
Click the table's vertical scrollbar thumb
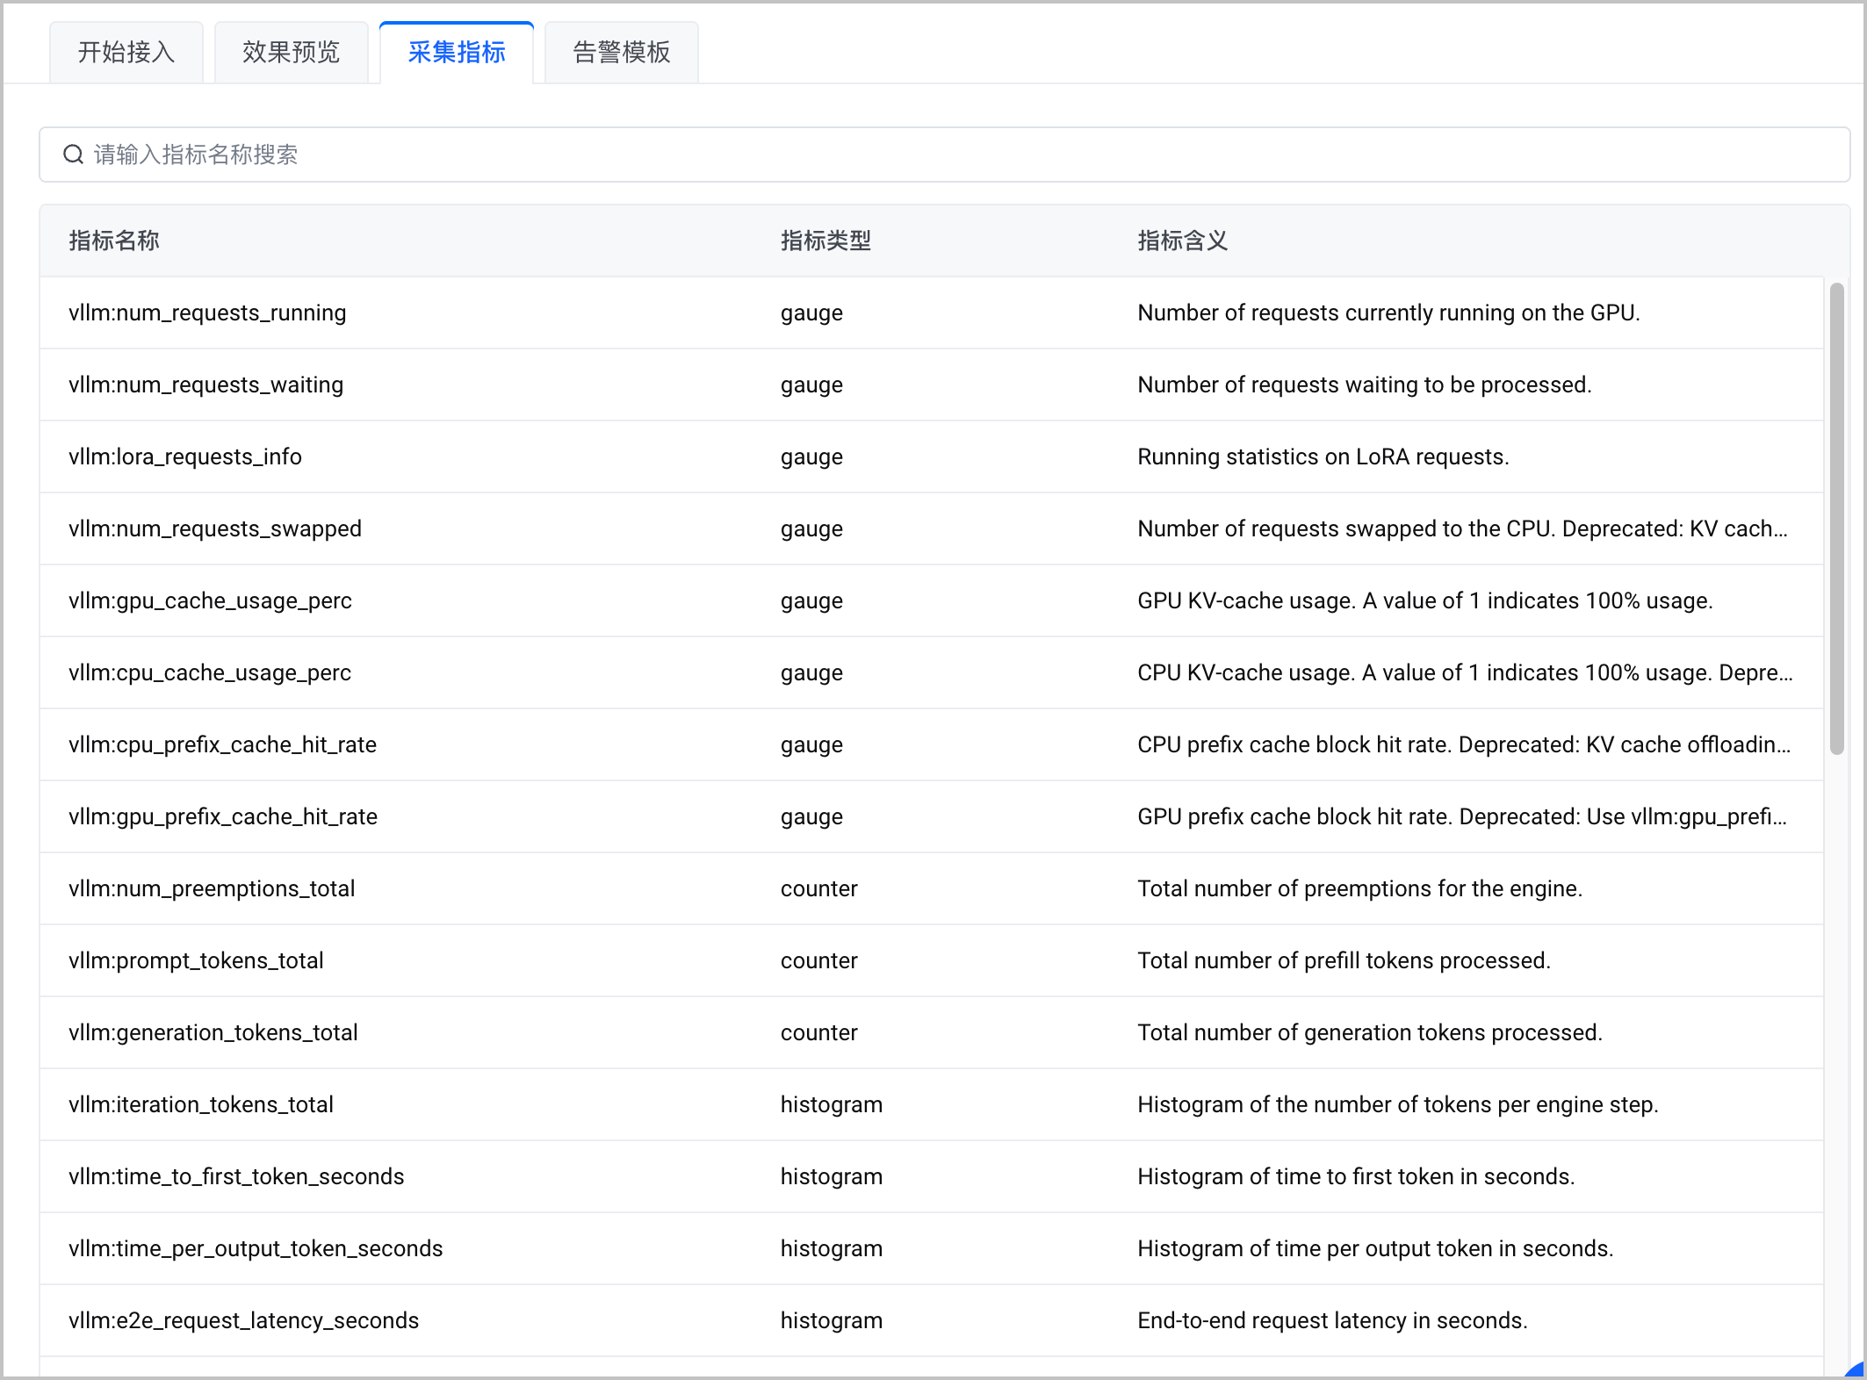pos(1836,518)
